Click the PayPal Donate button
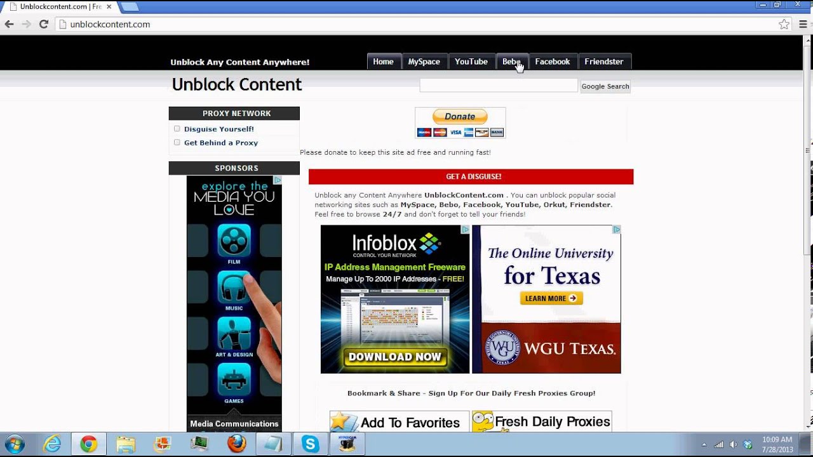 tap(460, 117)
